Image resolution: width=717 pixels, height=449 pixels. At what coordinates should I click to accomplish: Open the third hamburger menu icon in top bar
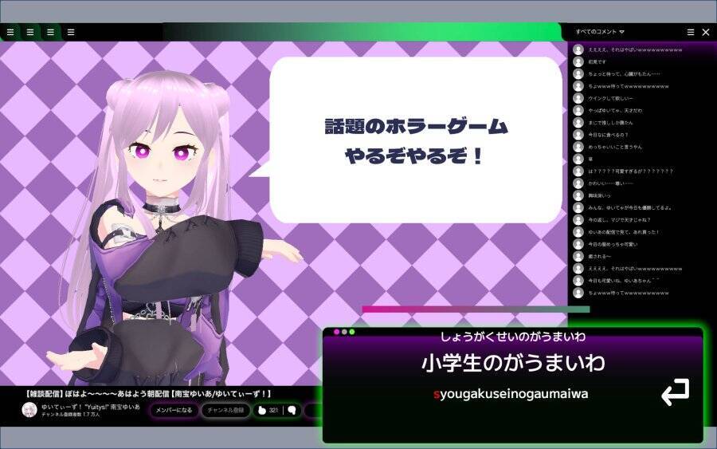click(x=50, y=33)
